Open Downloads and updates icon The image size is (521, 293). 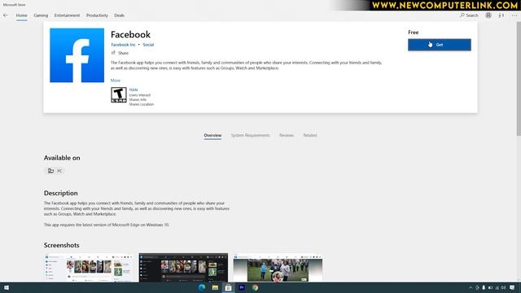(501, 15)
